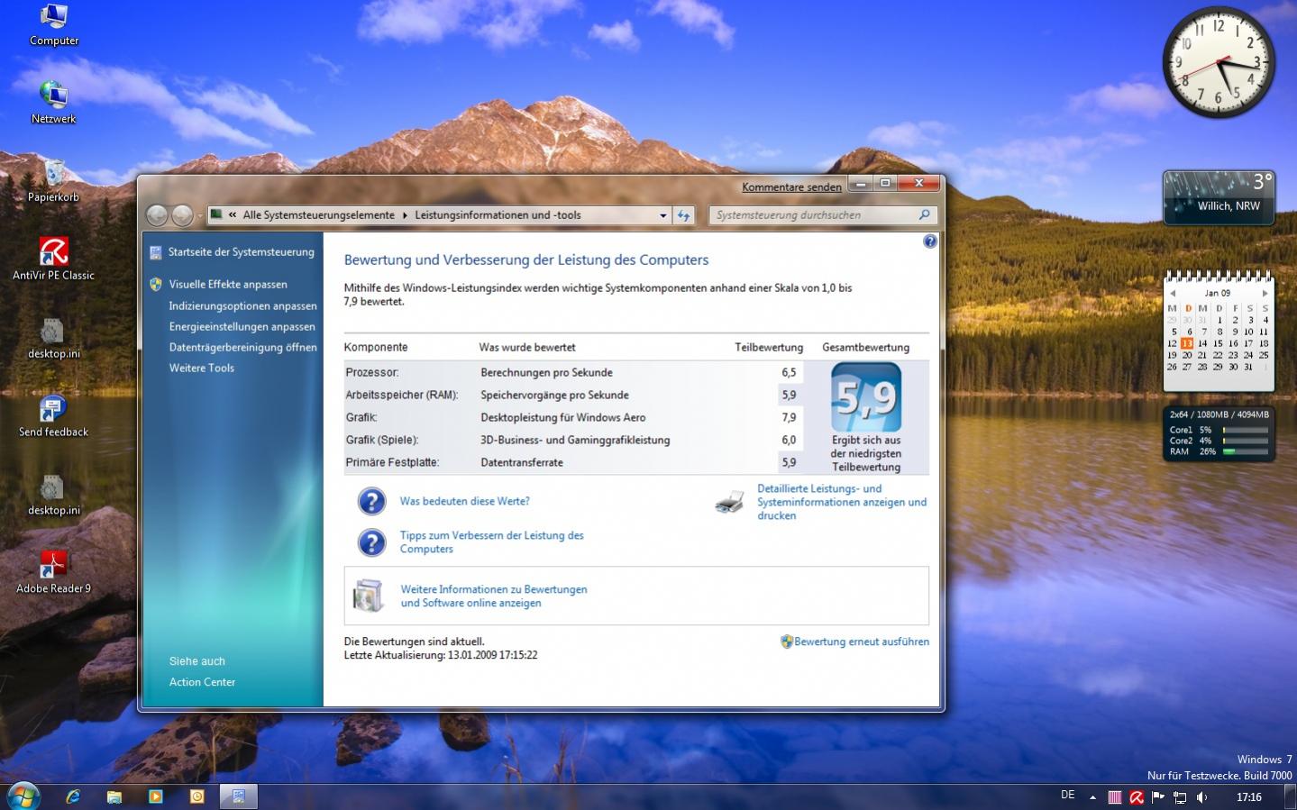Open the 'Action Center' link
The image size is (1297, 810).
point(202,682)
